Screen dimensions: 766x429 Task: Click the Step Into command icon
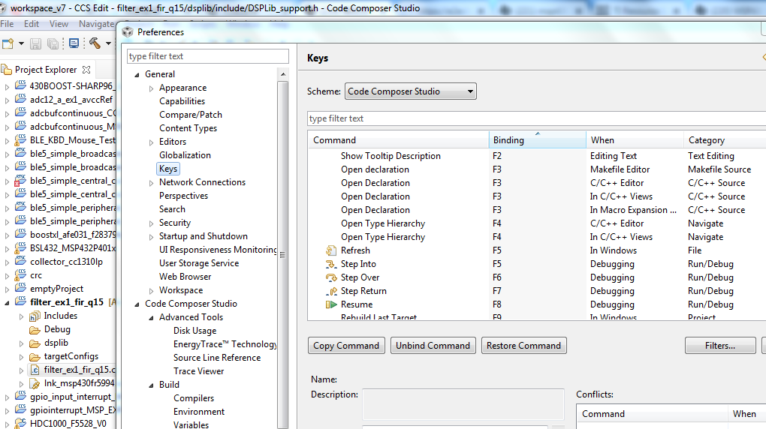click(x=330, y=264)
